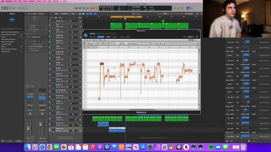Select the Melodyne Pitch tool
Screen dimensions: 271x152
click(x=126, y=43)
